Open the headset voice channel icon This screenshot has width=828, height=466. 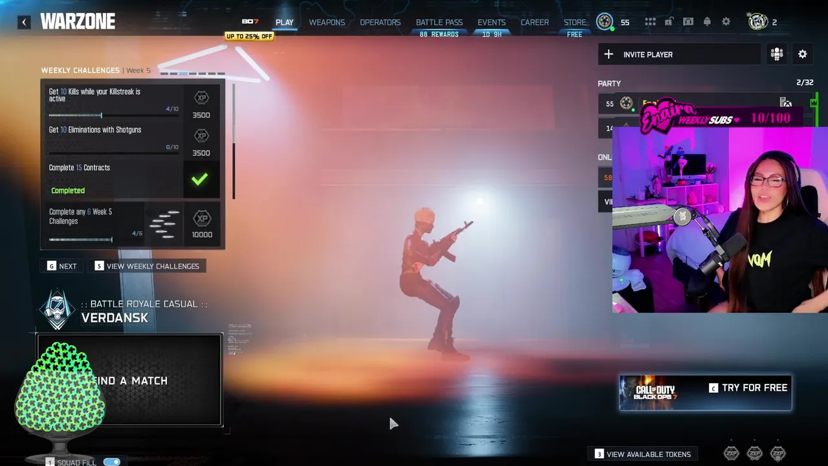coord(688,22)
